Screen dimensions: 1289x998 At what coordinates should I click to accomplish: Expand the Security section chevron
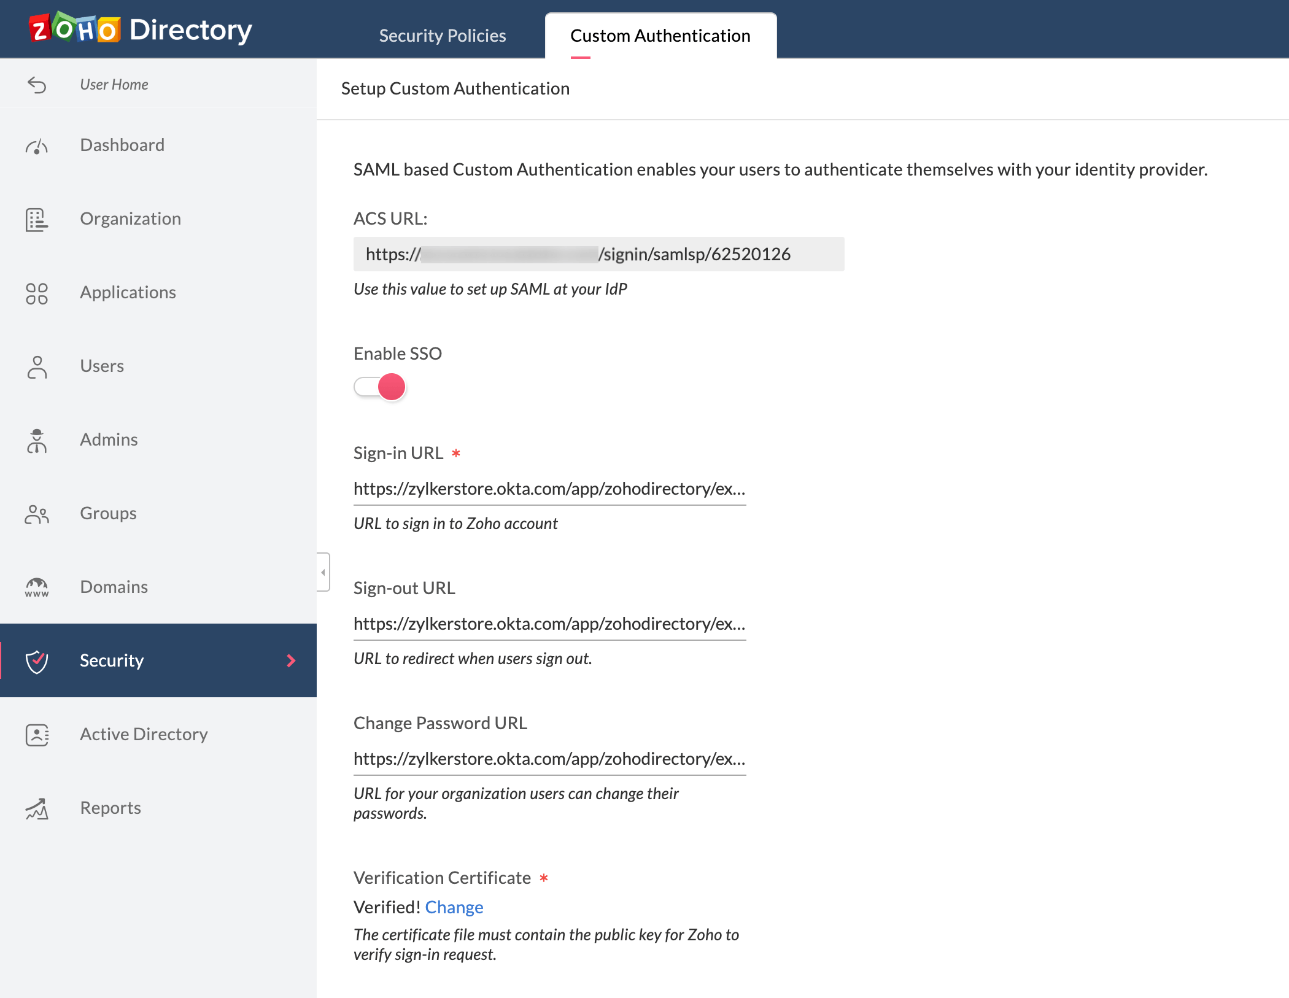290,661
